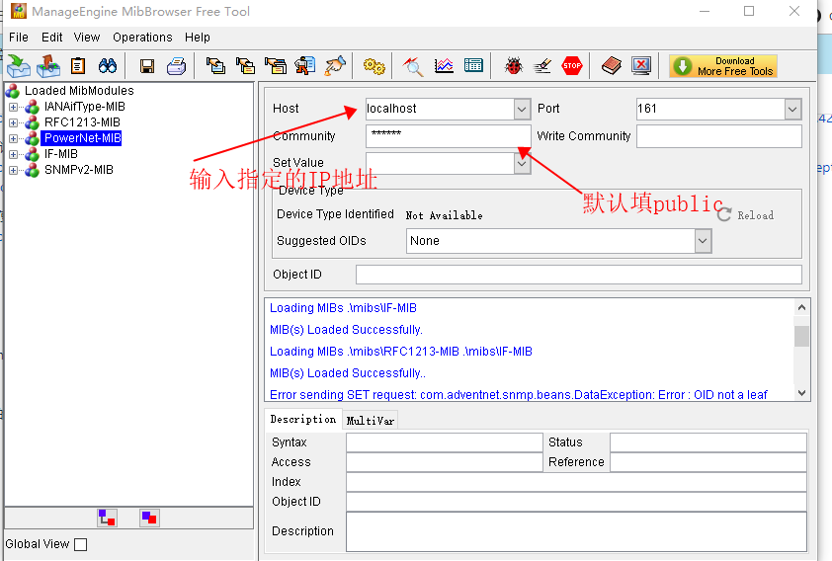Click the floppy disk Save icon
This screenshot has height=561, width=832.
(147, 66)
